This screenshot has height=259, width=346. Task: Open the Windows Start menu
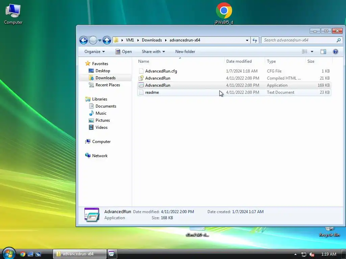tap(8, 253)
